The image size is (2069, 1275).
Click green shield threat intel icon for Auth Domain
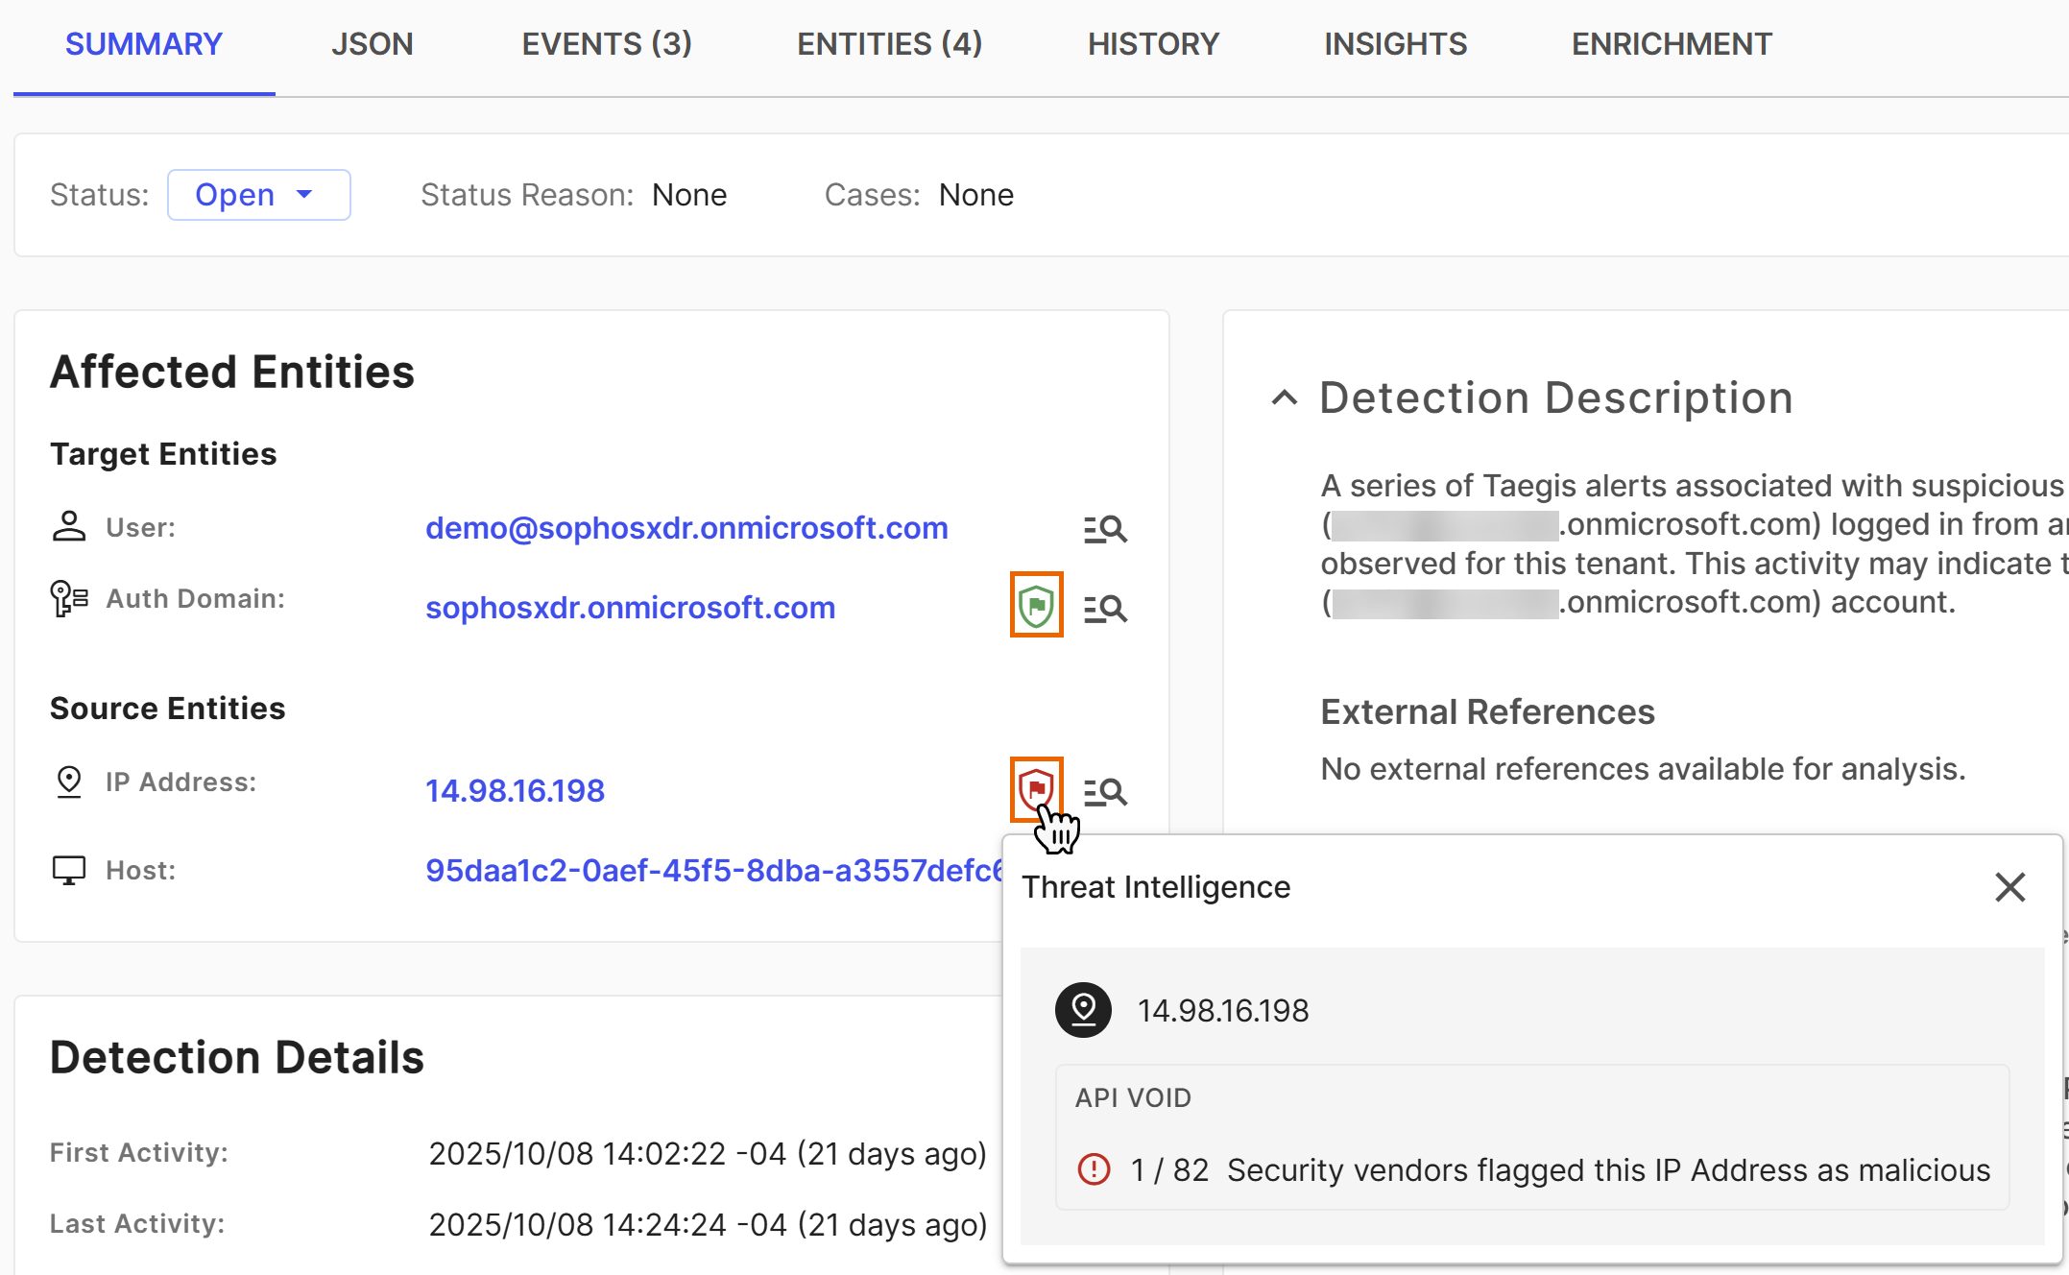coord(1036,605)
